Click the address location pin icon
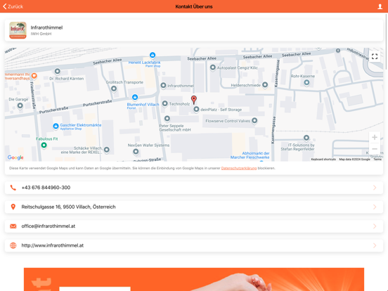This screenshot has height=291, width=388. coord(13,207)
